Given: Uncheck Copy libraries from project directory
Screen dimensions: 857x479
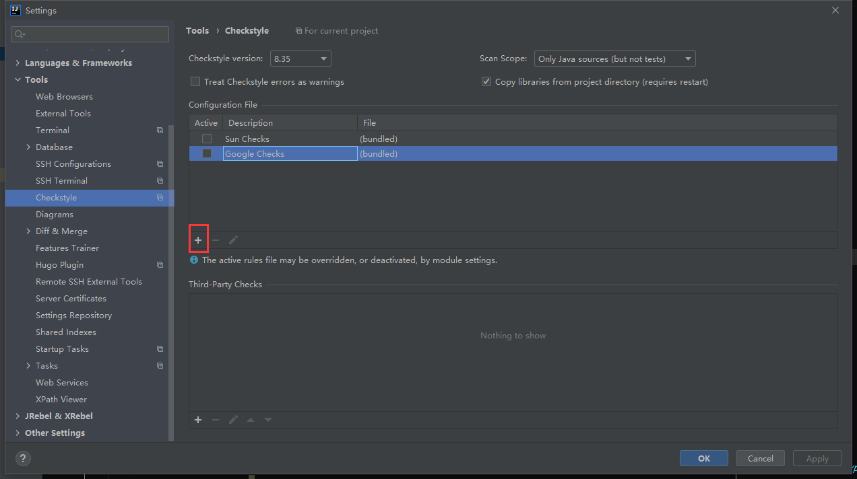Looking at the screenshot, I should coord(486,82).
